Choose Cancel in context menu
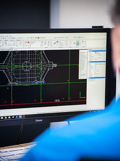 (80, 78)
